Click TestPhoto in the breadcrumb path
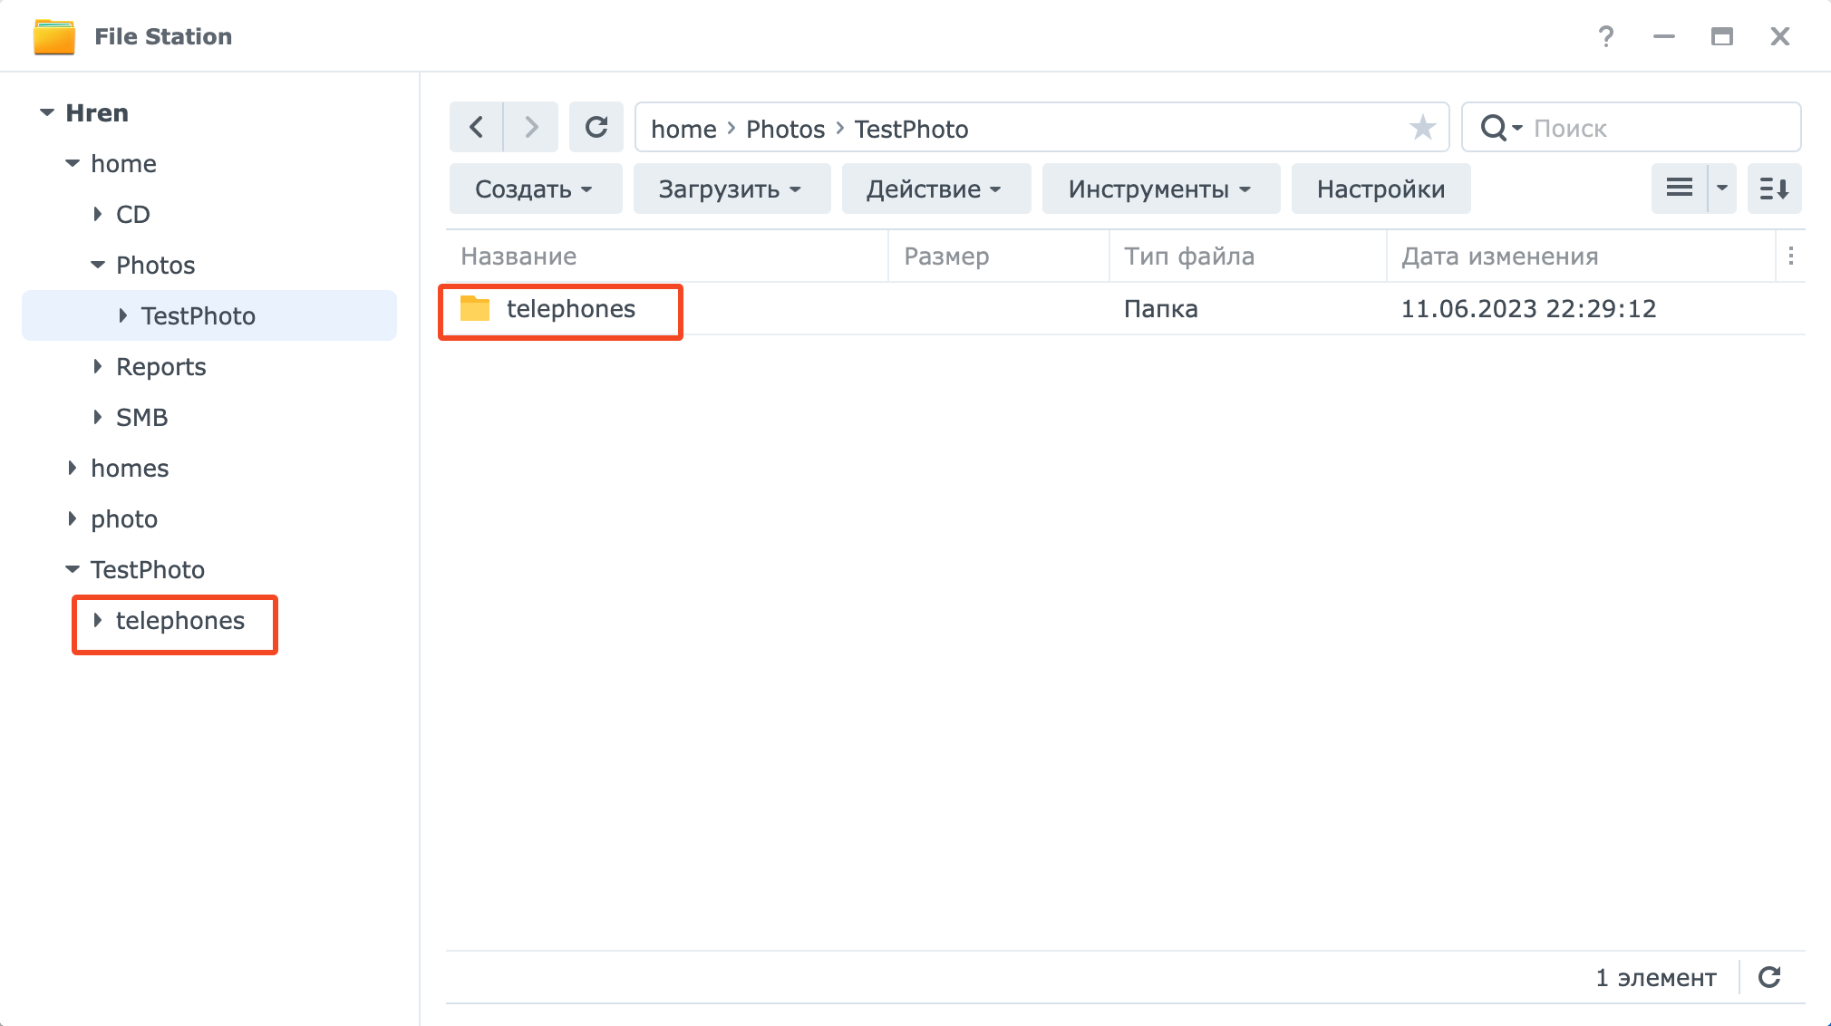Screen dimensions: 1831x1026 click(911, 129)
